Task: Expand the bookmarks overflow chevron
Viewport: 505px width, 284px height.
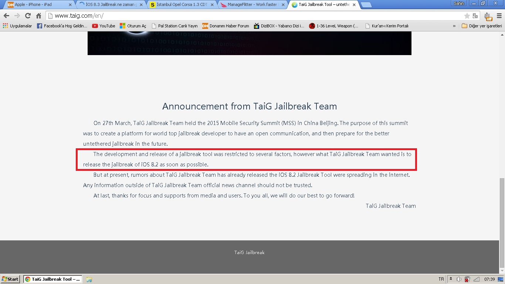Action: click(x=454, y=26)
